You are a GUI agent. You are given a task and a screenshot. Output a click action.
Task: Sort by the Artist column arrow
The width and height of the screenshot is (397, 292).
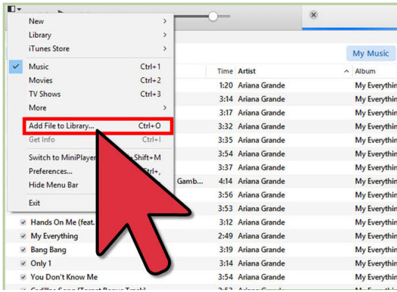click(347, 72)
